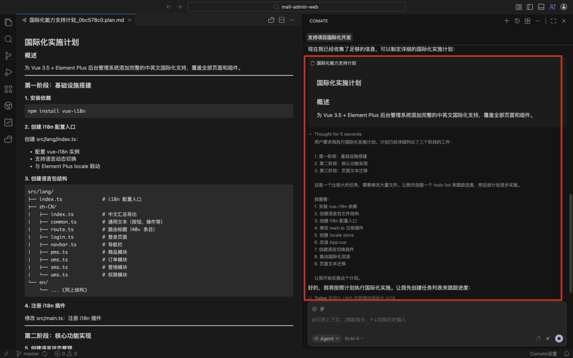Viewport: 573px width, 358px height.
Task: Click the heading 2. 创建 i18n 配置入口
Action: [x=50, y=127]
